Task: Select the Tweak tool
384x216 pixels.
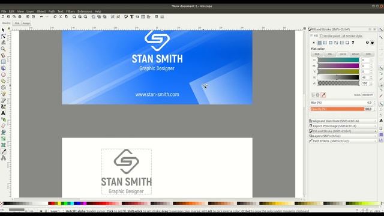Action: tap(3, 43)
